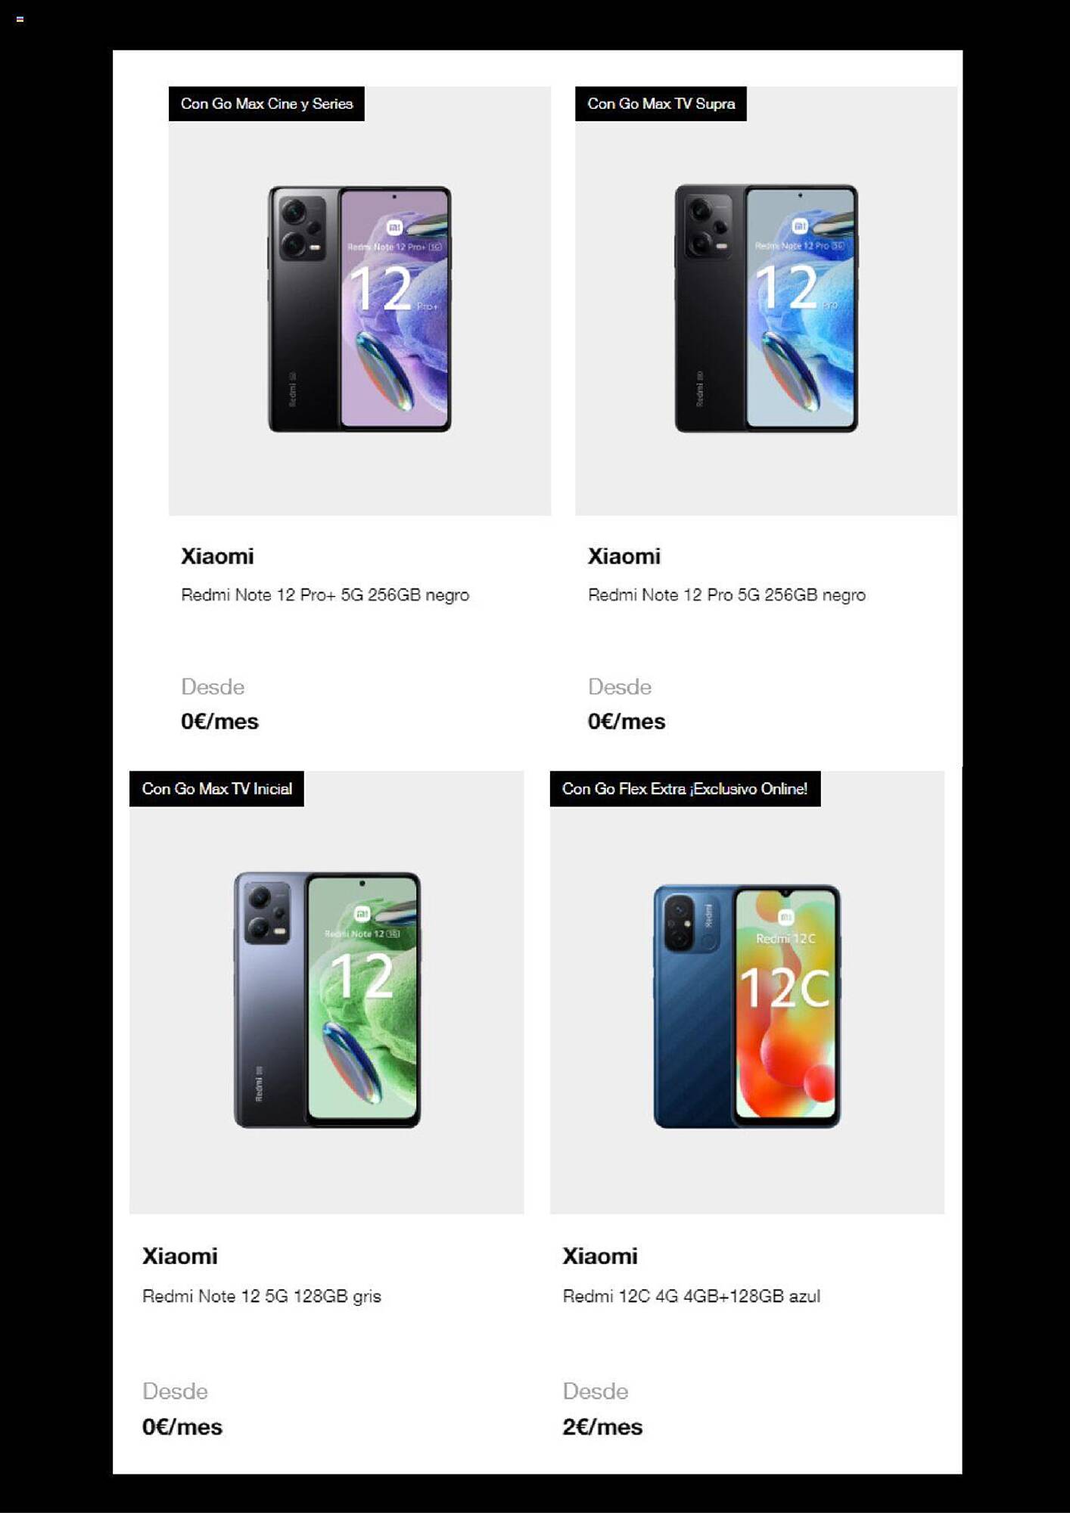Click the Xiaomi brand title above Redmi Note 12 gris
Image resolution: width=1070 pixels, height=1513 pixels.
click(180, 1256)
